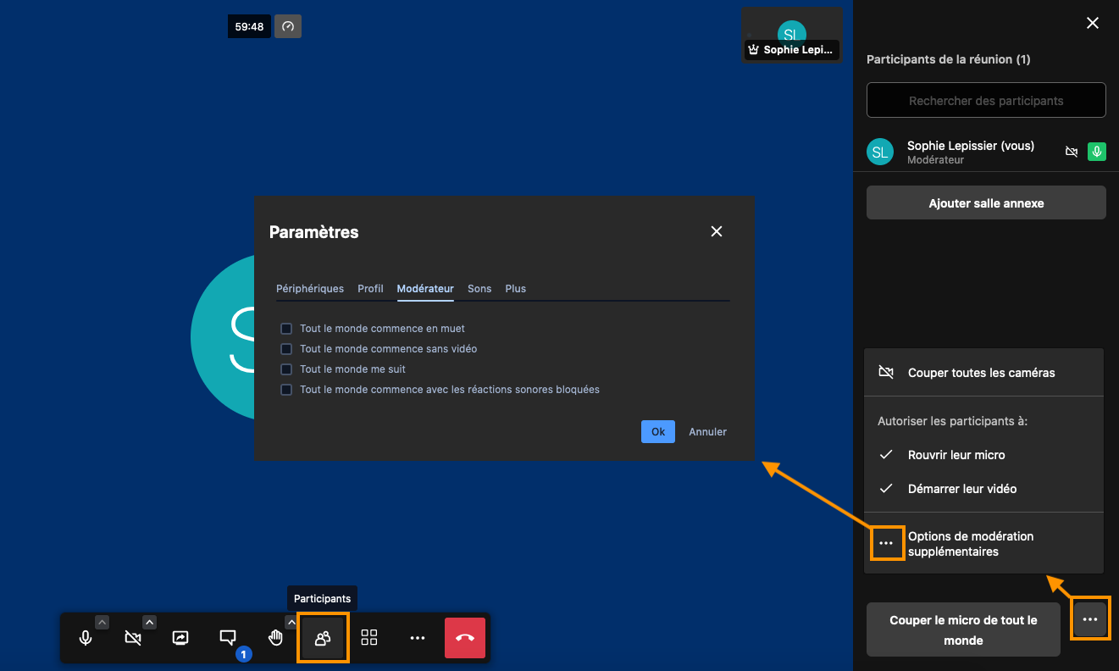The image size is (1119, 671).
Task: Enable 'Tout le monde commence en muet'
Action: coord(286,329)
